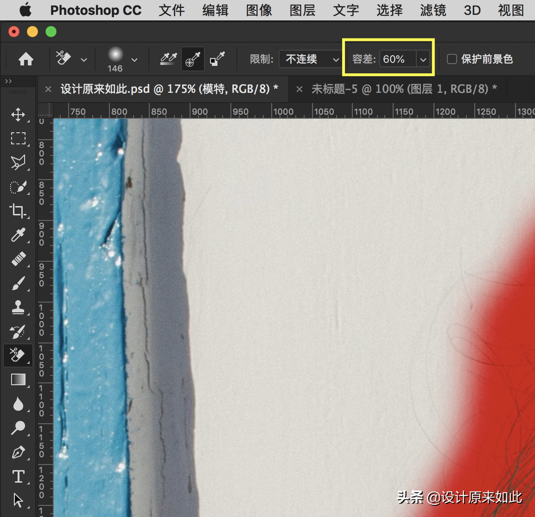Select the History Brush tool

coord(18,331)
